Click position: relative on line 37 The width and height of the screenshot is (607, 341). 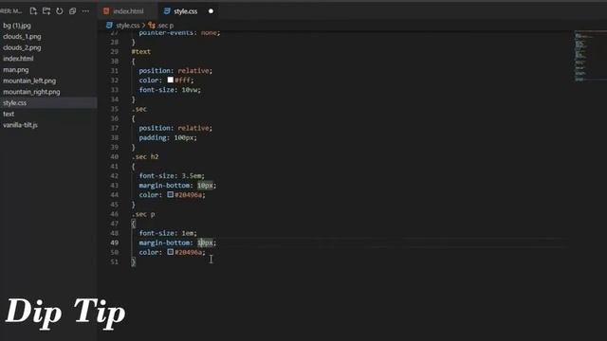tap(175, 128)
